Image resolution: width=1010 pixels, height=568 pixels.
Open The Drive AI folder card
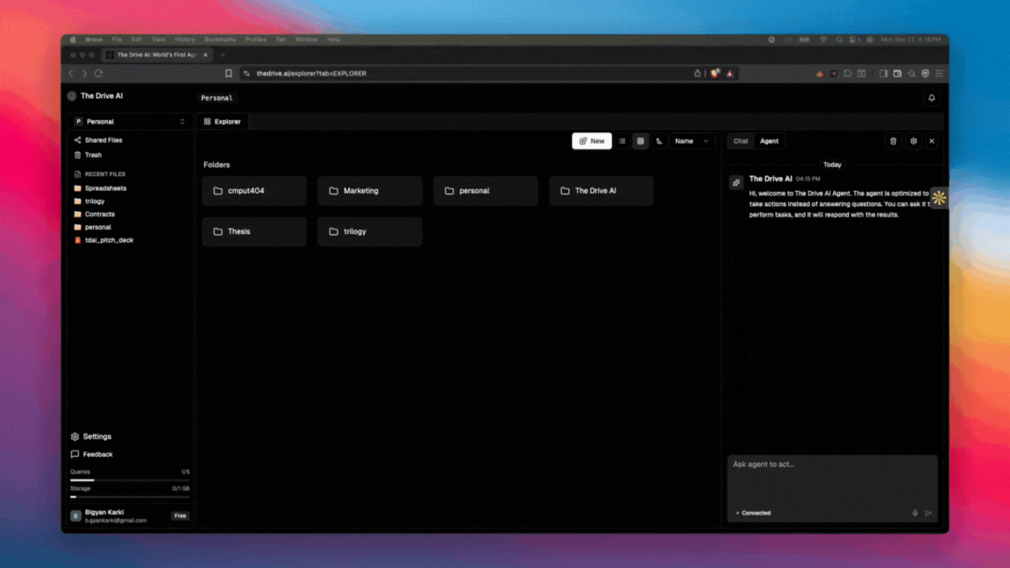[601, 190]
